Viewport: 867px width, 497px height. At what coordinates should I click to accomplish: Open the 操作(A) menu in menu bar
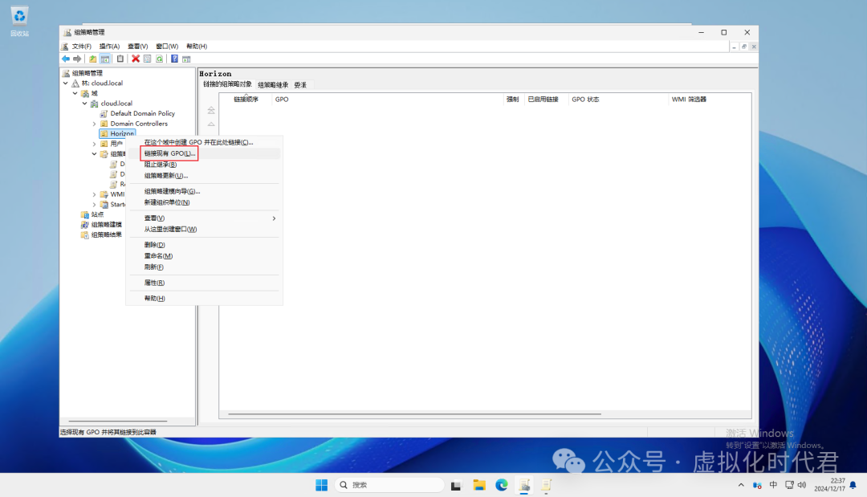coord(109,47)
